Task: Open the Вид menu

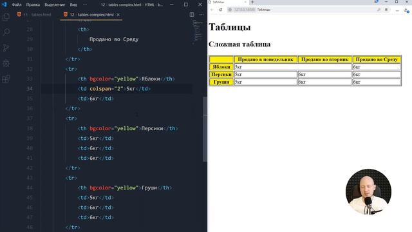Action: point(73,5)
